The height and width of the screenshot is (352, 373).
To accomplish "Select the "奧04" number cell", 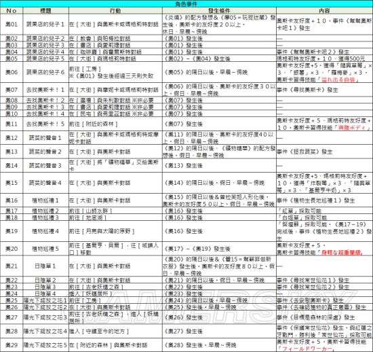I will click(x=12, y=52).
